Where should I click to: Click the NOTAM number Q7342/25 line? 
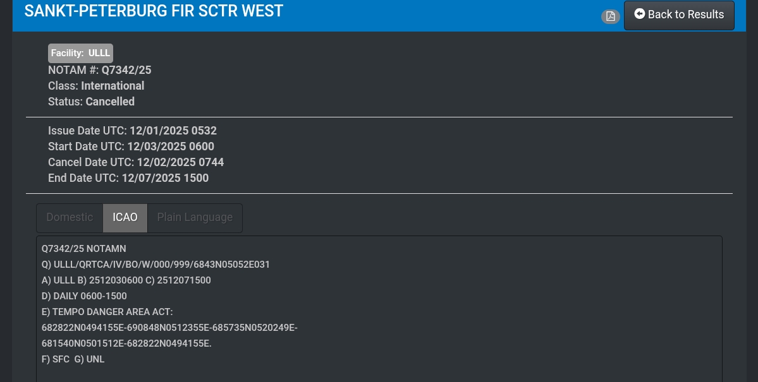coord(100,70)
